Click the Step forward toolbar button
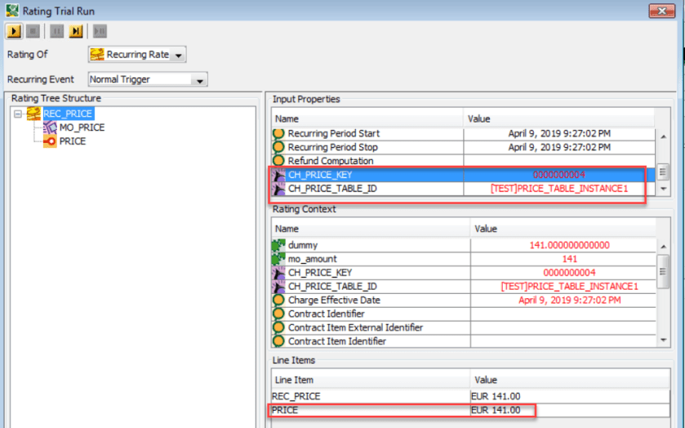685x428 pixels. pos(76,31)
